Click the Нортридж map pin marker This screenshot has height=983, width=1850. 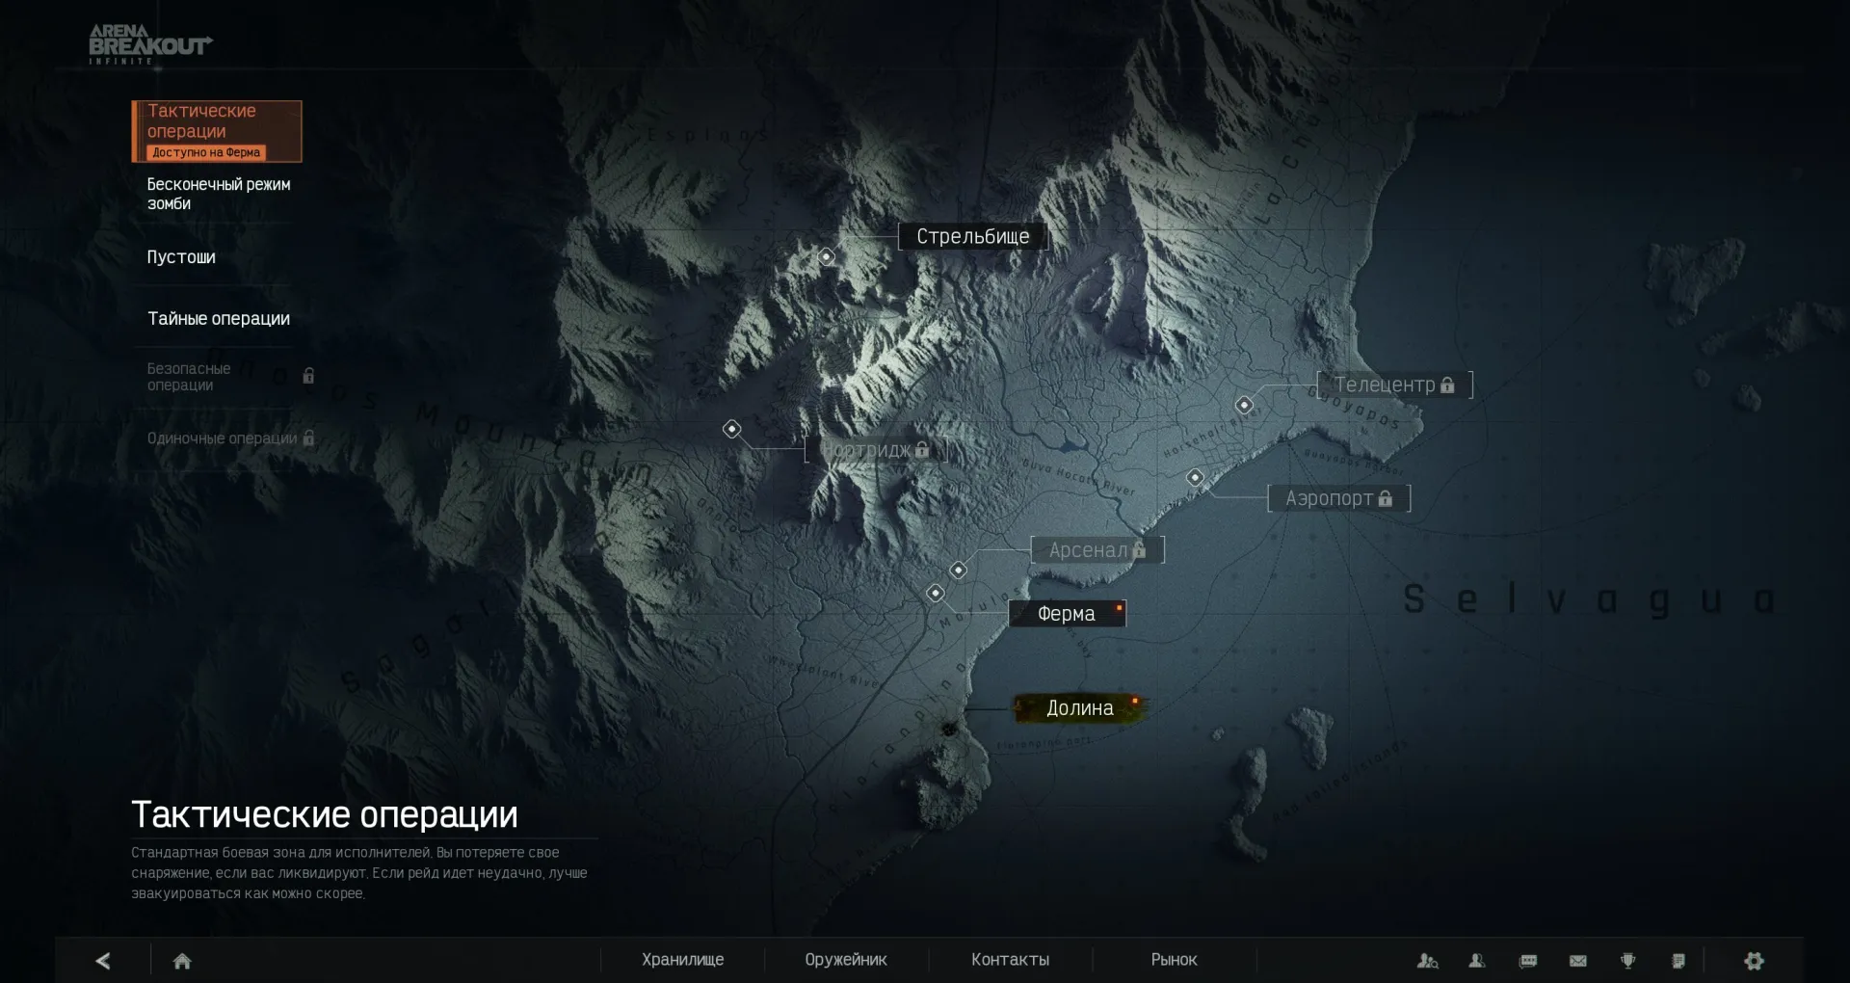coord(732,429)
